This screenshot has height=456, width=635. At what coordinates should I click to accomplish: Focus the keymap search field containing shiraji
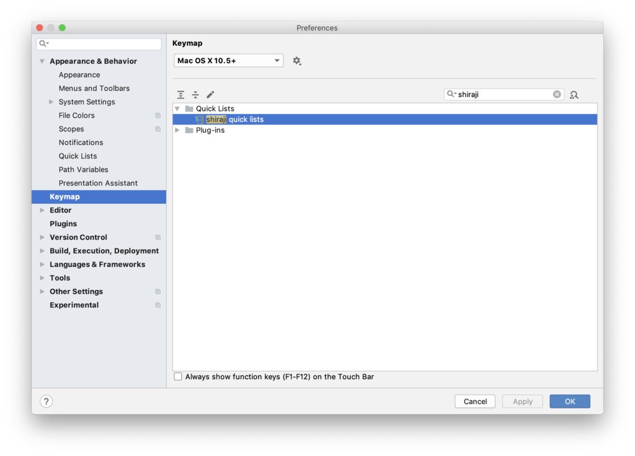[x=504, y=94]
